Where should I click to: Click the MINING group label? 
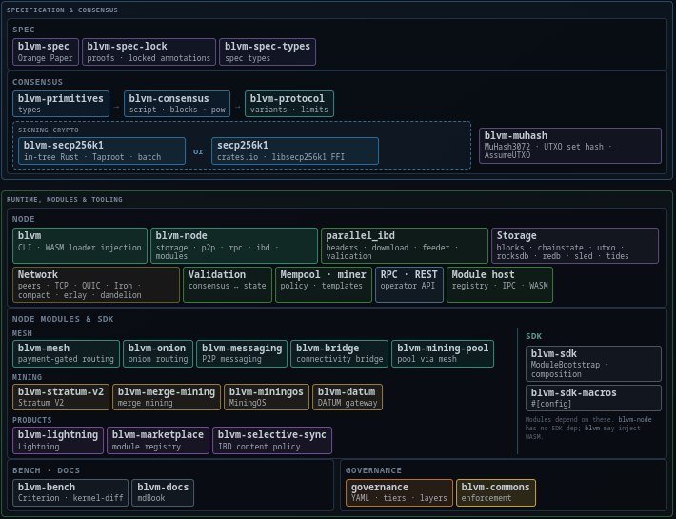coord(27,377)
